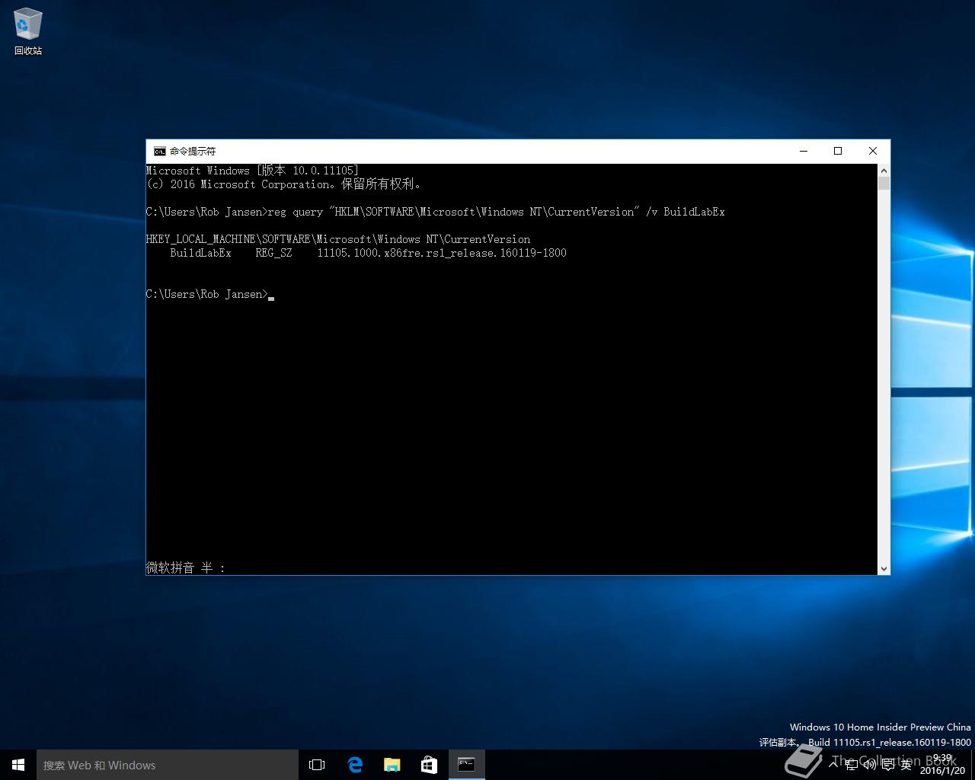Show hidden tray icons chevron
The image size is (975, 780).
click(x=833, y=764)
